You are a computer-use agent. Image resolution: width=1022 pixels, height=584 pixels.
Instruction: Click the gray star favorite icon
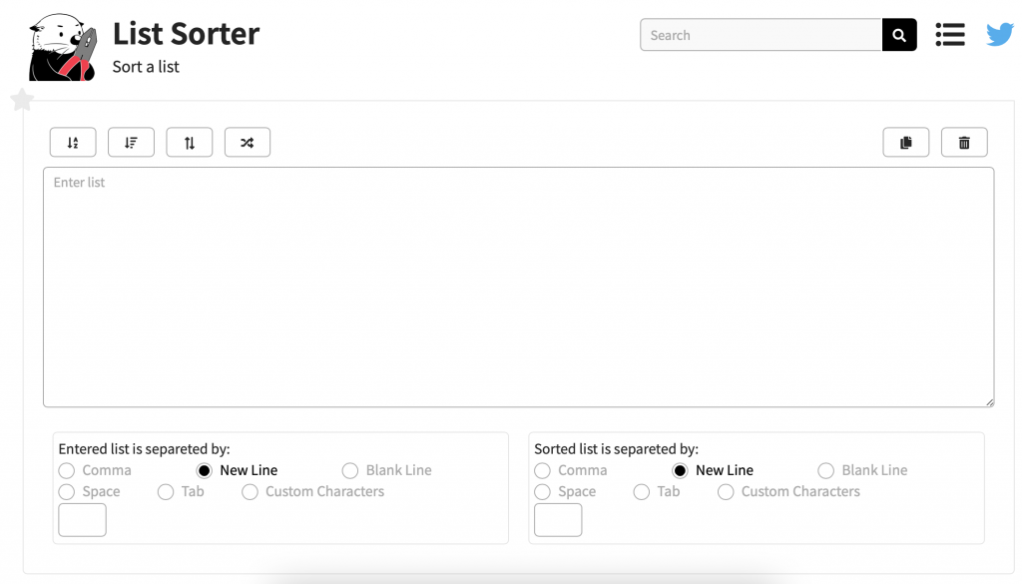click(x=22, y=100)
